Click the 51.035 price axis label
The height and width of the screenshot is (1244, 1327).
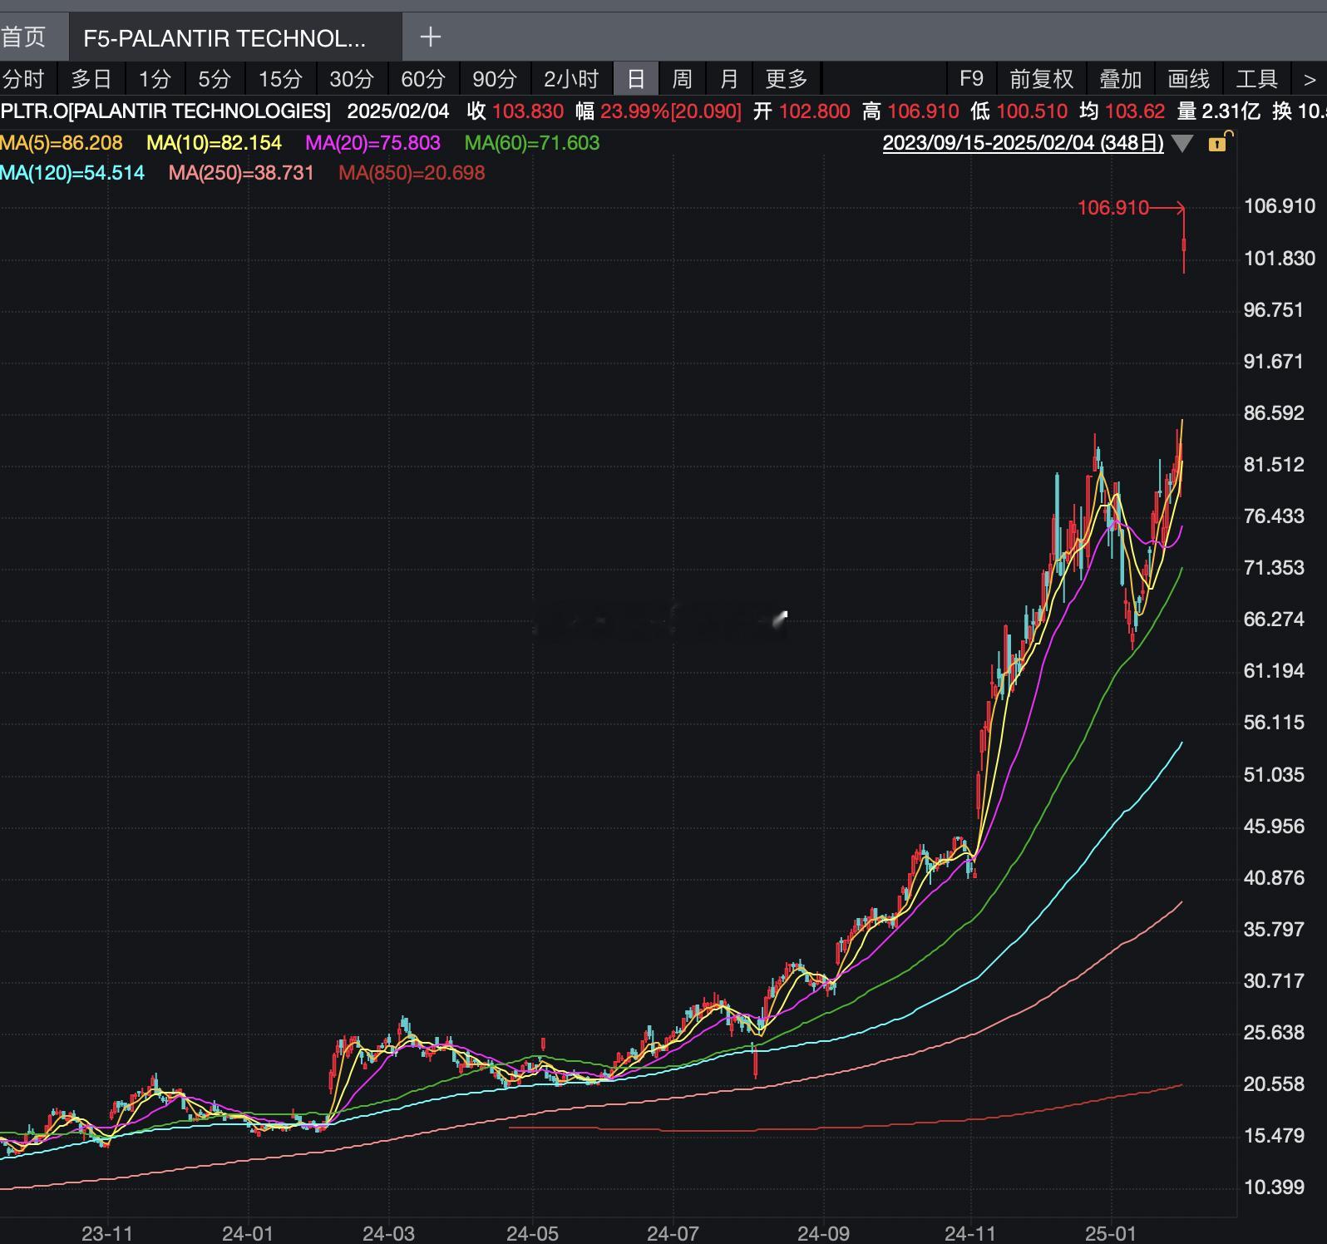pyautogui.click(x=1274, y=775)
